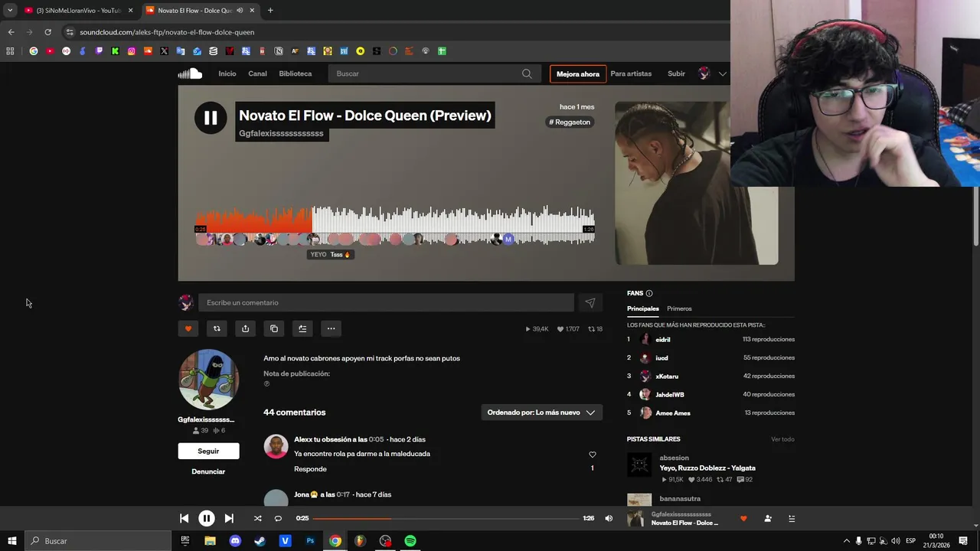Switch to the Primeros fans tab
This screenshot has height=551, width=980.
679,308
